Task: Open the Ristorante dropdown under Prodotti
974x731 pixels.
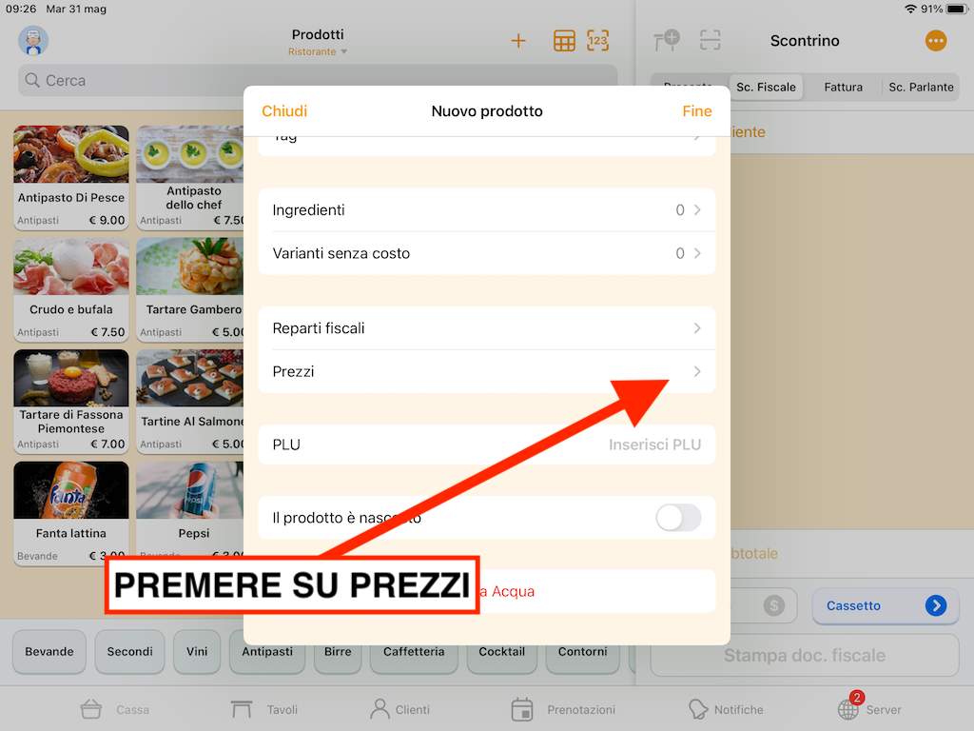Action: 318,52
